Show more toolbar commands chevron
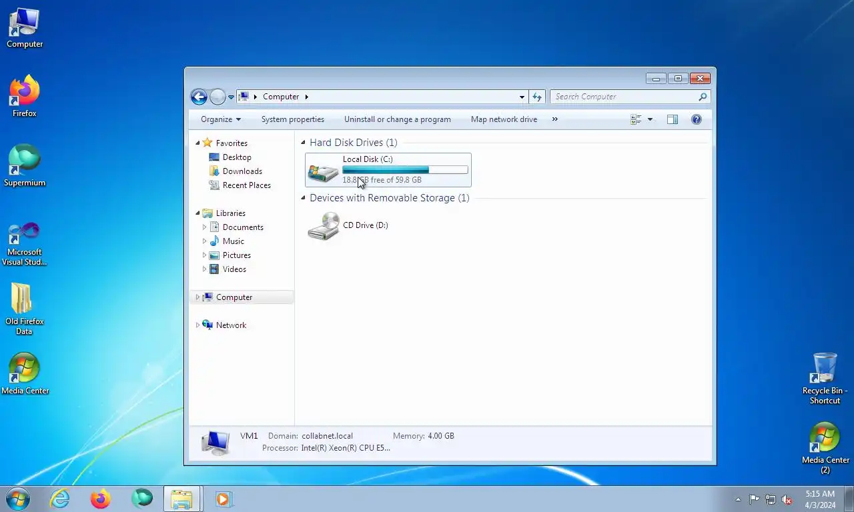The width and height of the screenshot is (854, 512). [554, 119]
